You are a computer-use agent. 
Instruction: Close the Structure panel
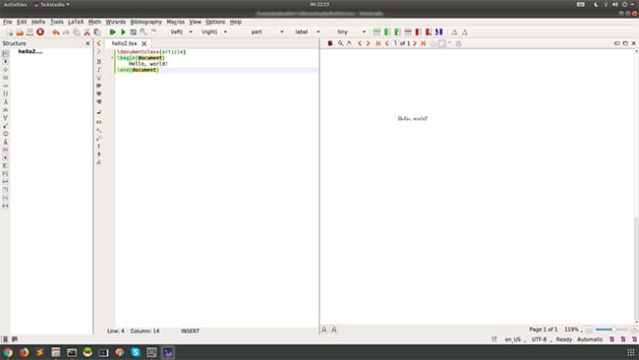point(87,43)
